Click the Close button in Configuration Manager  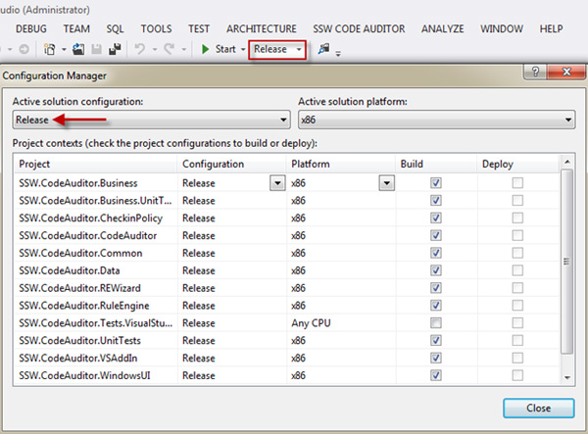(538, 407)
